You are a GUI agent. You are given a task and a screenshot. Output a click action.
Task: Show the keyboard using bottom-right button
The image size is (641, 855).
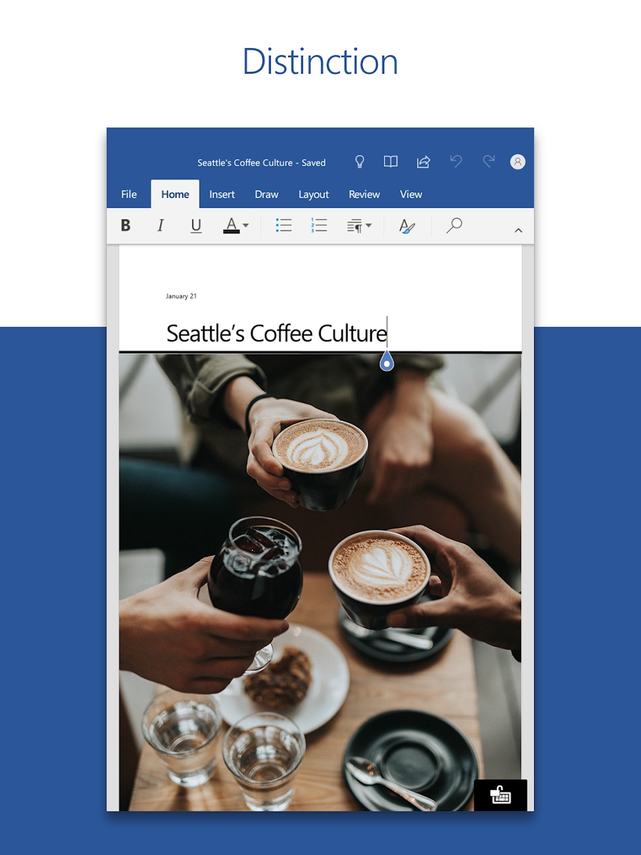click(500, 795)
